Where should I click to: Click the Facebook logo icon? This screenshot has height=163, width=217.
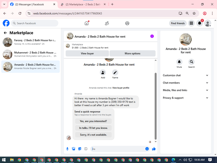(6, 23)
